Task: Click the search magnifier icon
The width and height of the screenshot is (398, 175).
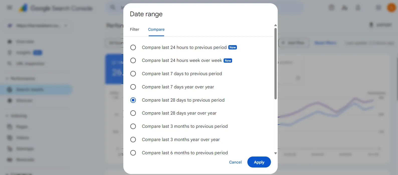Action: click(x=113, y=7)
